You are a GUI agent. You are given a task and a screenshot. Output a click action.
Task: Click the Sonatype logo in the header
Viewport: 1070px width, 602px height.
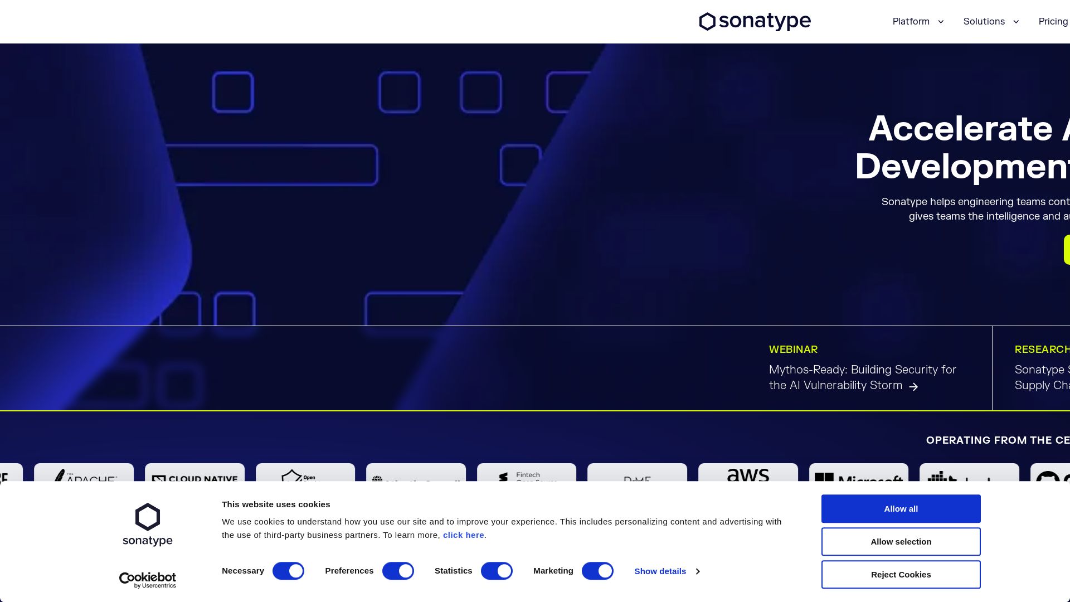tap(755, 21)
